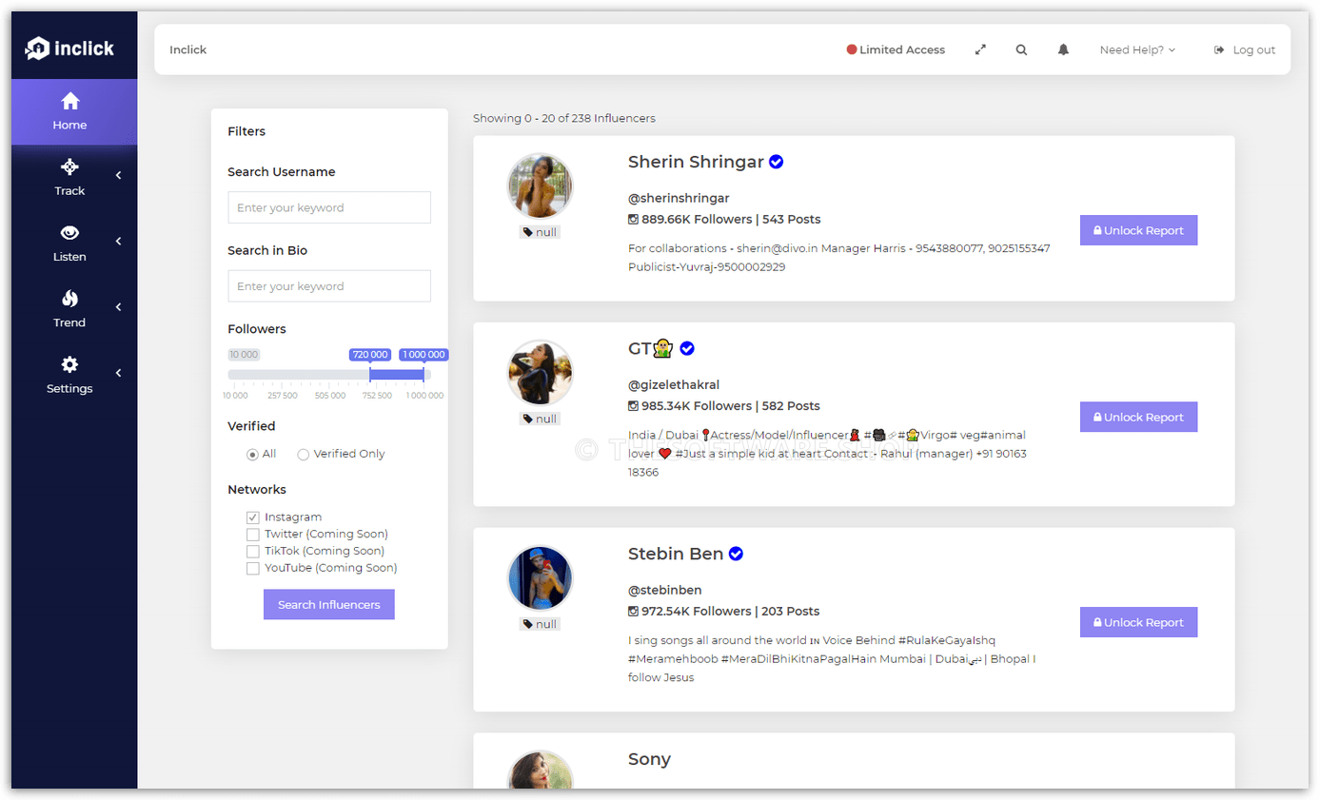Uncheck the Instagram network checkbox
The image size is (1320, 800).
[x=253, y=517]
